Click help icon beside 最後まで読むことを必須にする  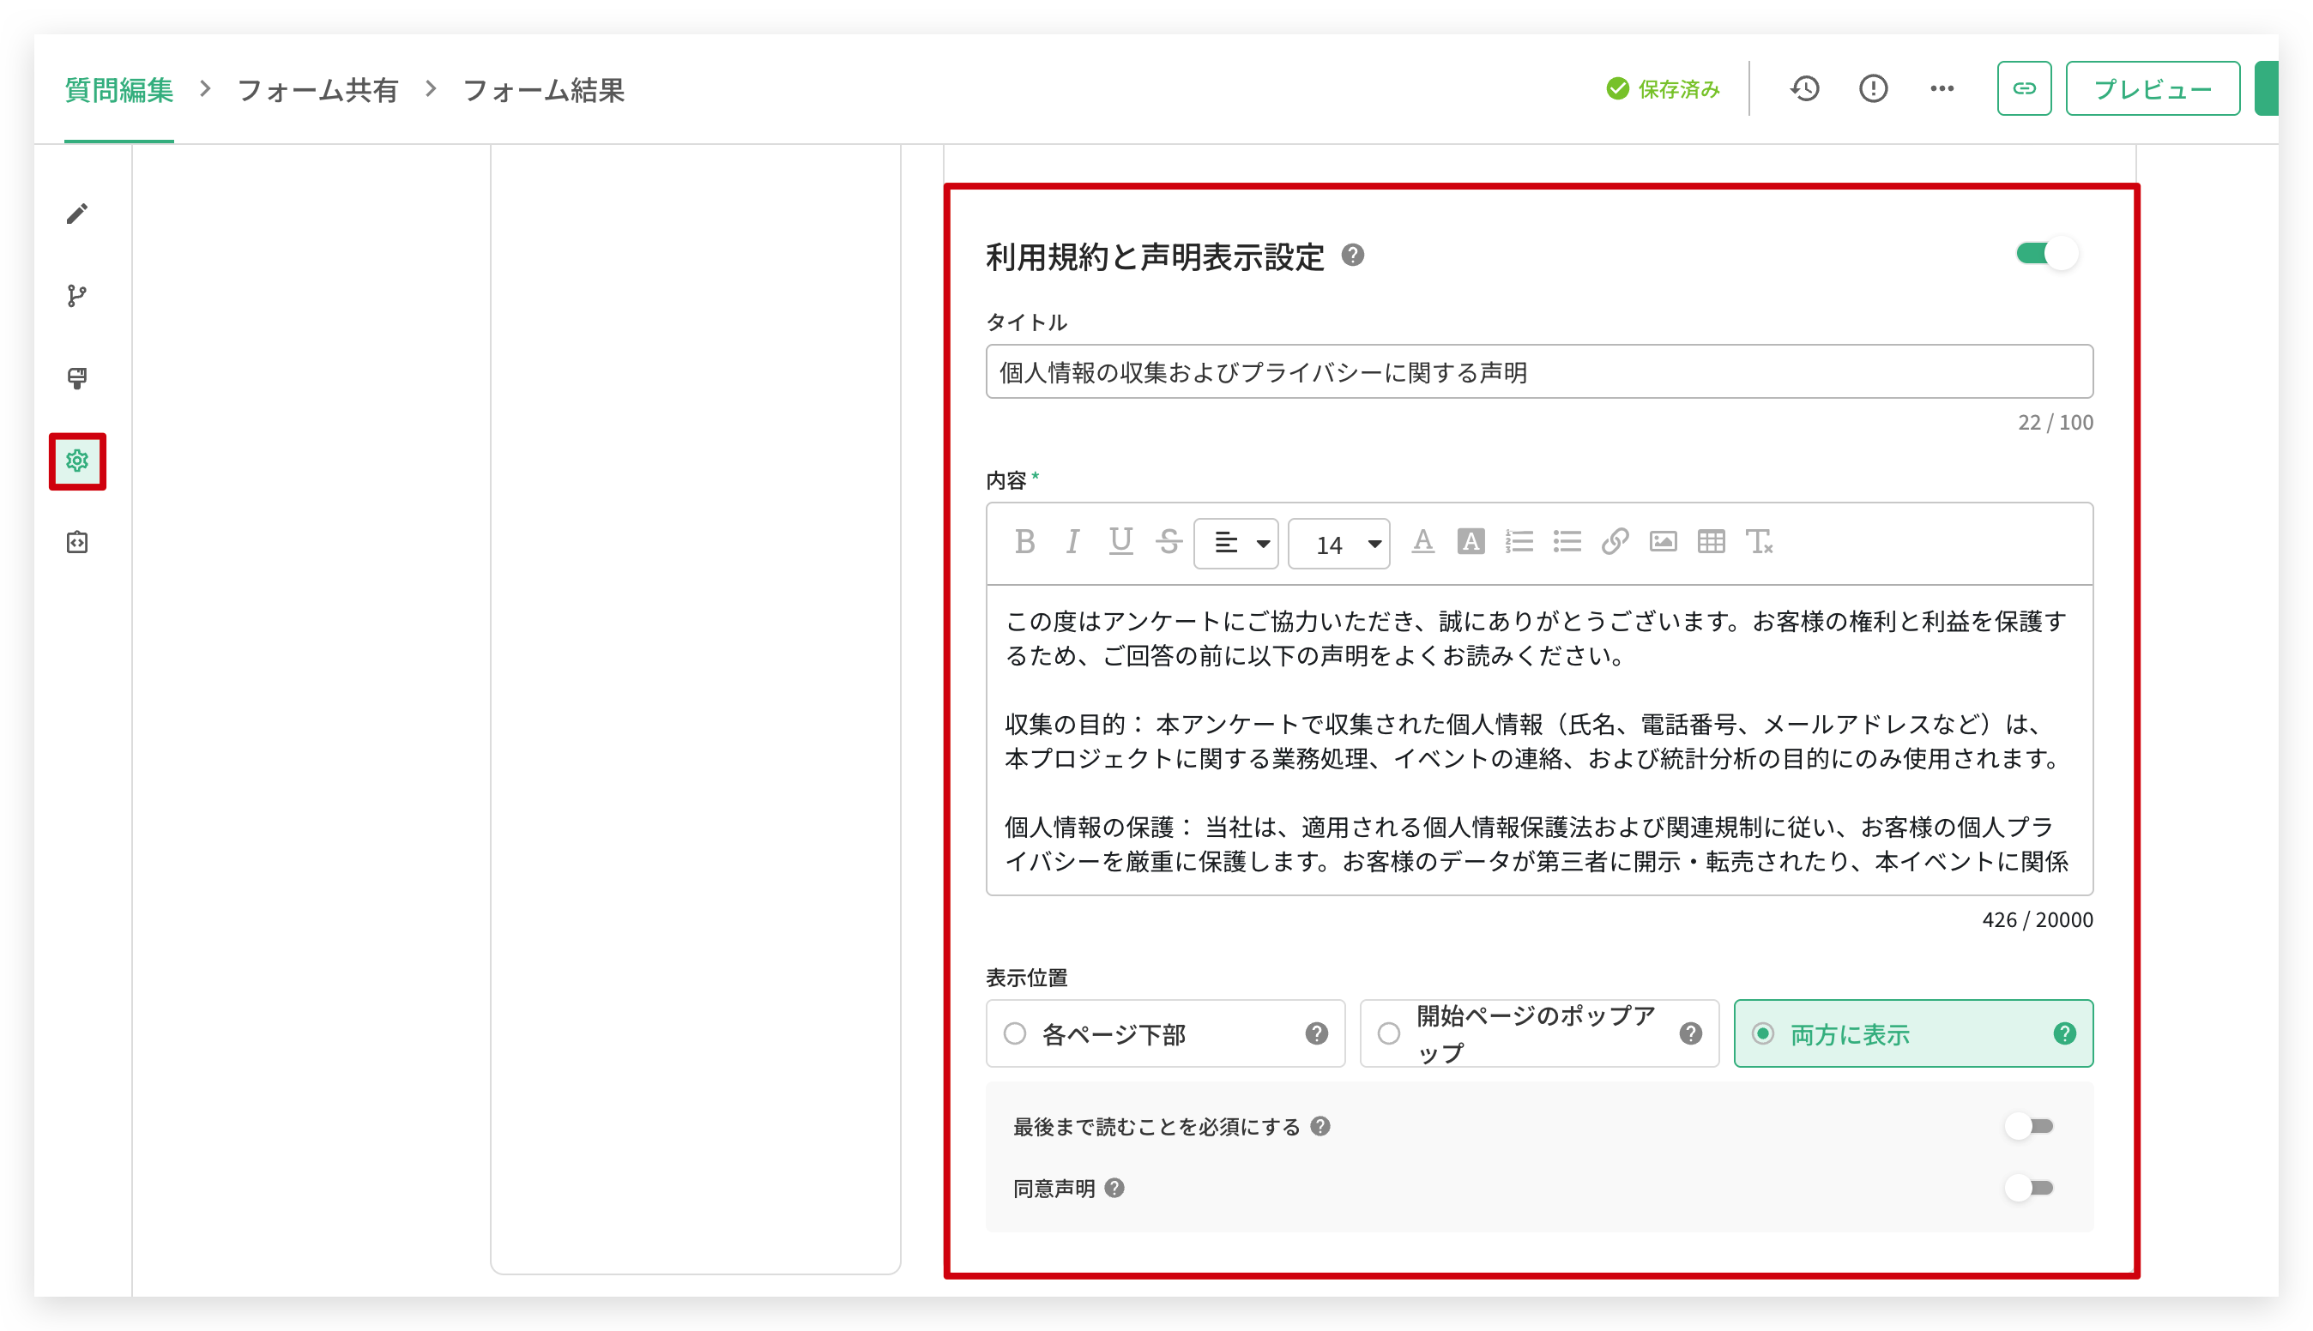tap(1320, 1126)
